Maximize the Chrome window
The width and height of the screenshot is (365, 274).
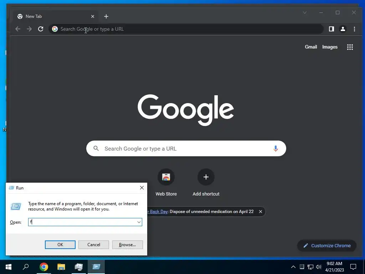coord(338,12)
